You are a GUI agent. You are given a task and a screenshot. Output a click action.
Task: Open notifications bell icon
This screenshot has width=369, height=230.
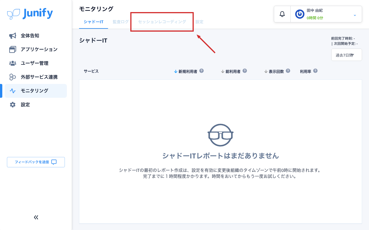[282, 14]
